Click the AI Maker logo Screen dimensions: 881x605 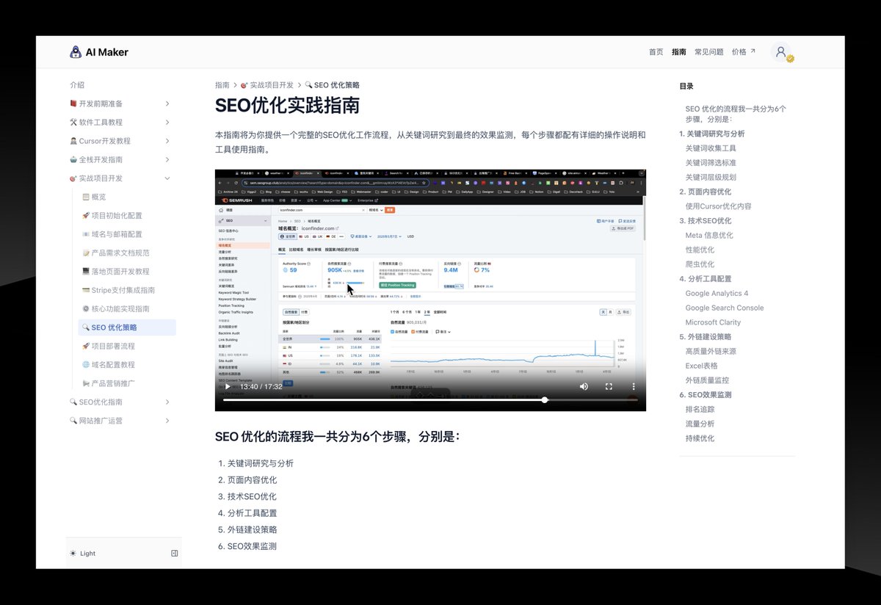tap(101, 51)
